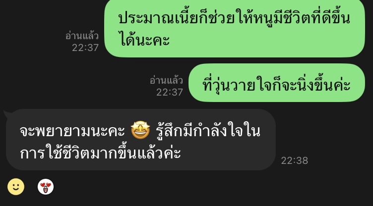Select the green bubble starting with ประมาณเนี้ย
The width and height of the screenshot is (373, 206).
[x=235, y=28]
